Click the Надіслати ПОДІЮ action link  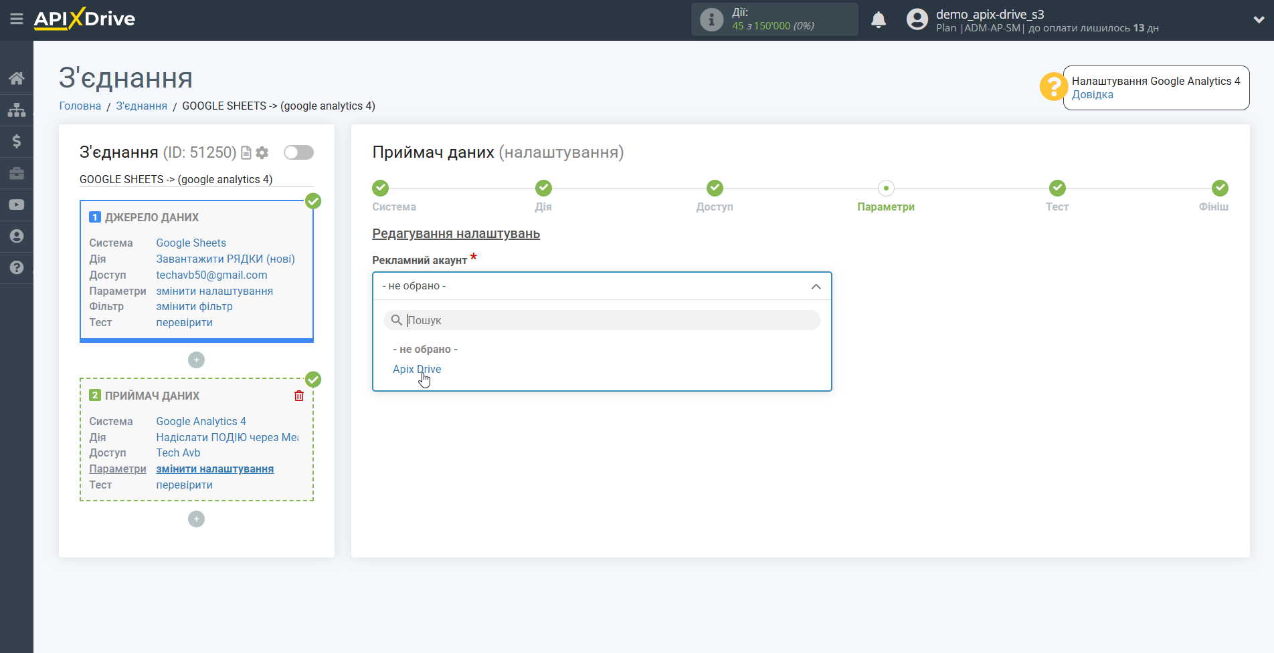click(227, 438)
